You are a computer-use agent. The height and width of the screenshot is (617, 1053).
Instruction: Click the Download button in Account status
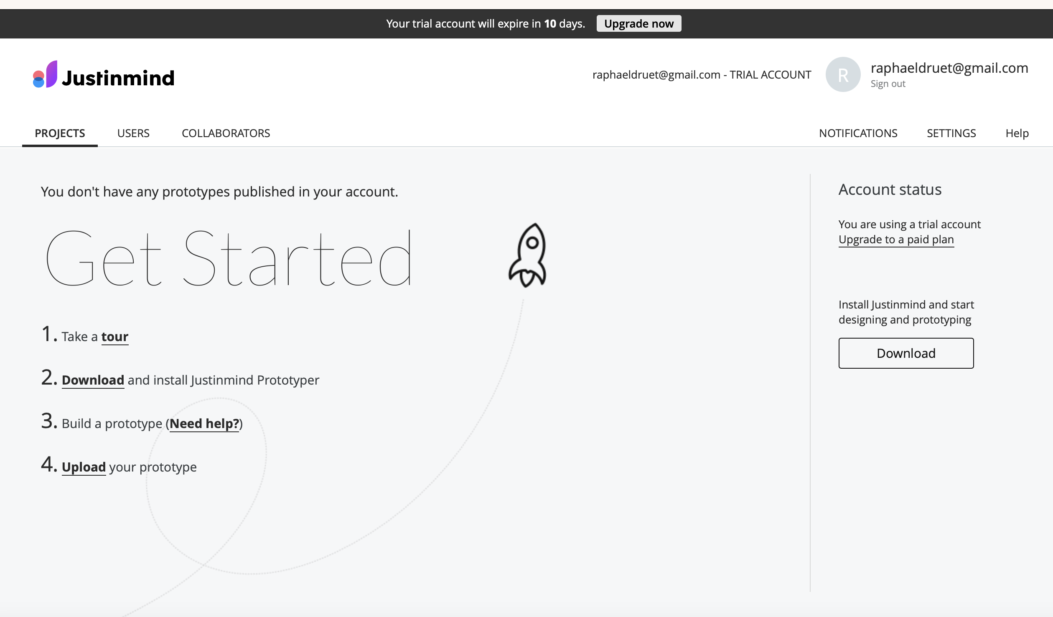pyautogui.click(x=906, y=353)
